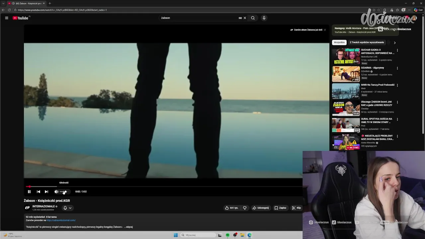
Task: Dismiss the 'Zamów album Żabsona' banner
Action: 325,30
